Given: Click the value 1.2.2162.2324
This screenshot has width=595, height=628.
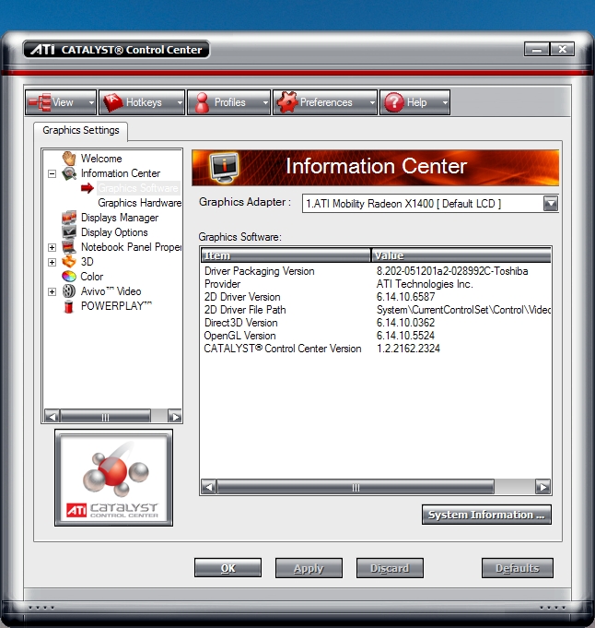Looking at the screenshot, I should click(x=408, y=349).
